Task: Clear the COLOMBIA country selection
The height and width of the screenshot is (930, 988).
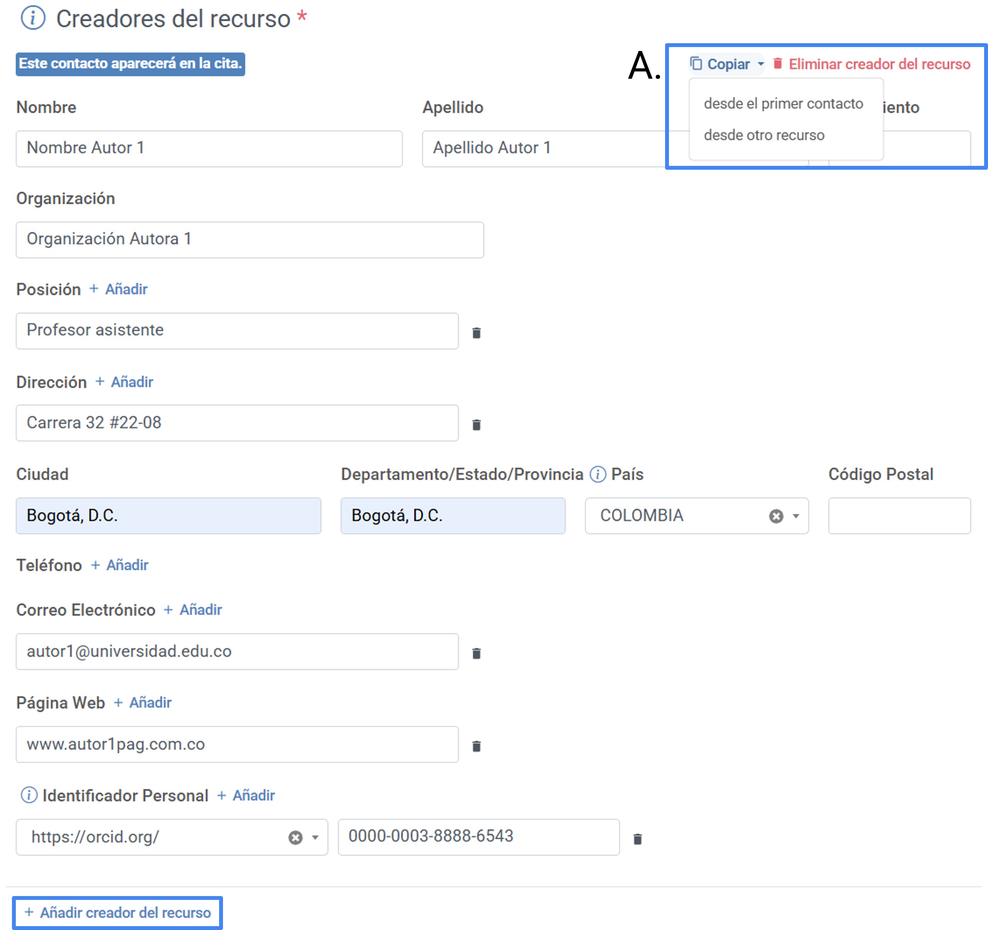Action: tap(776, 516)
